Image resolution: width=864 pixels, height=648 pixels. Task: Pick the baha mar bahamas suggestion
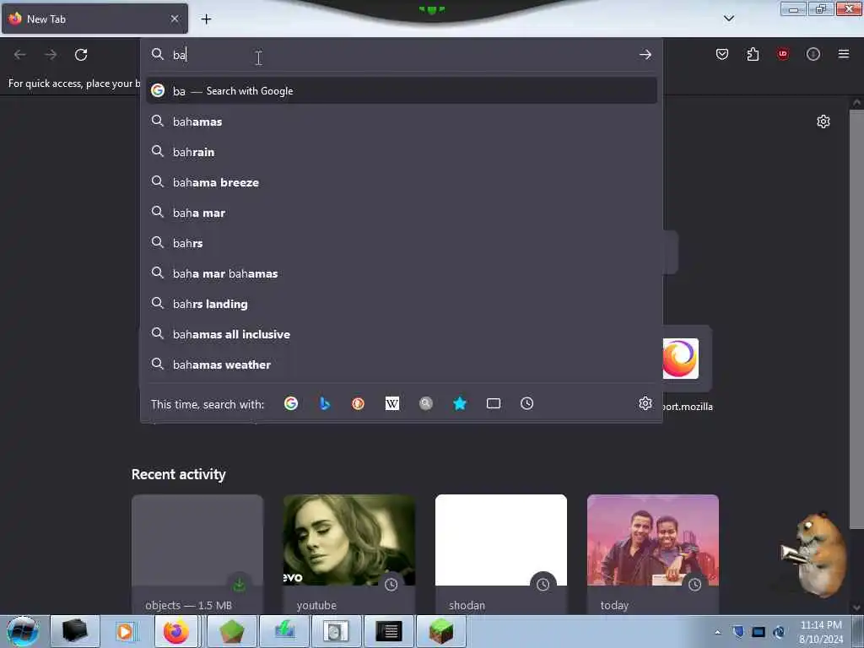coord(402,273)
